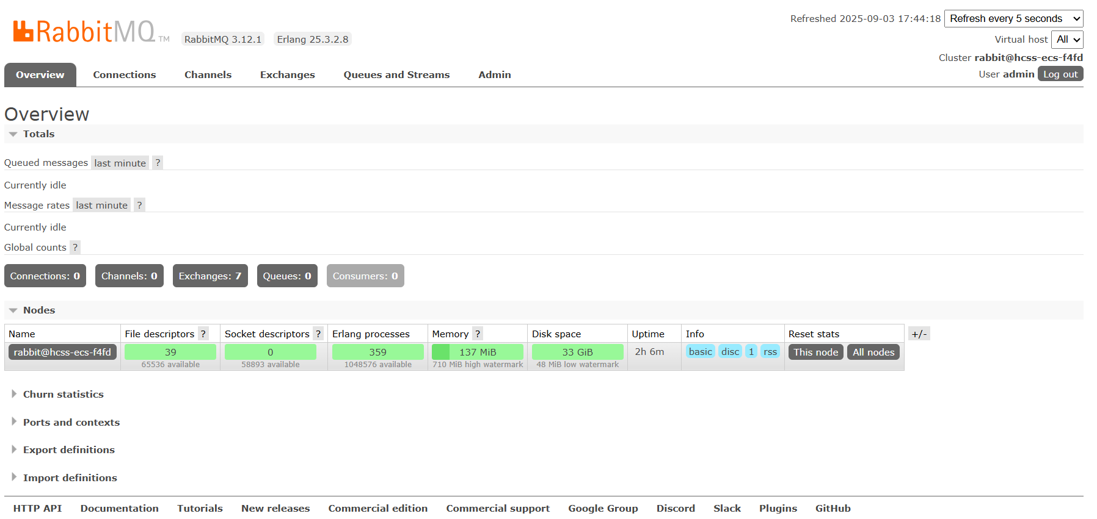Image resolution: width=1097 pixels, height=519 pixels.
Task: Click the 33 GiB disk space bar
Action: point(578,352)
